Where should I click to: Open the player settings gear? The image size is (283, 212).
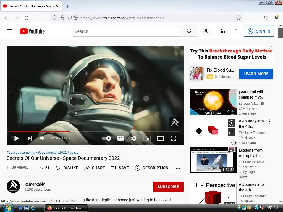click(133, 138)
